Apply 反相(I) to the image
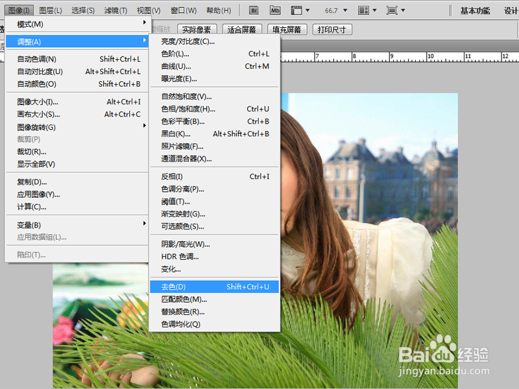The width and height of the screenshot is (519, 389). click(215, 176)
